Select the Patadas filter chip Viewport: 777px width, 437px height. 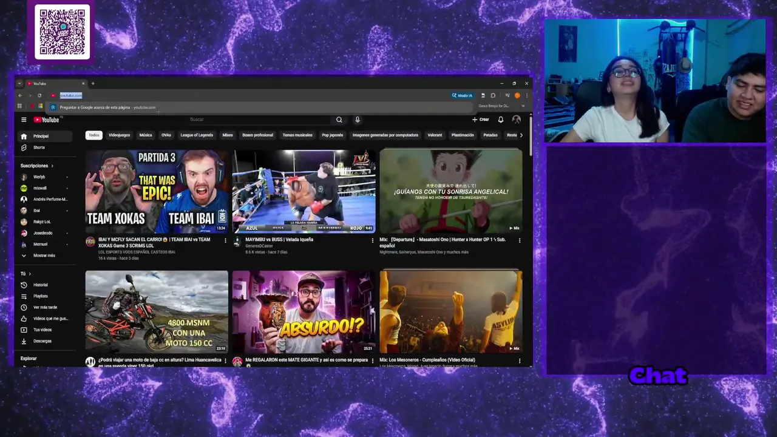coord(490,135)
